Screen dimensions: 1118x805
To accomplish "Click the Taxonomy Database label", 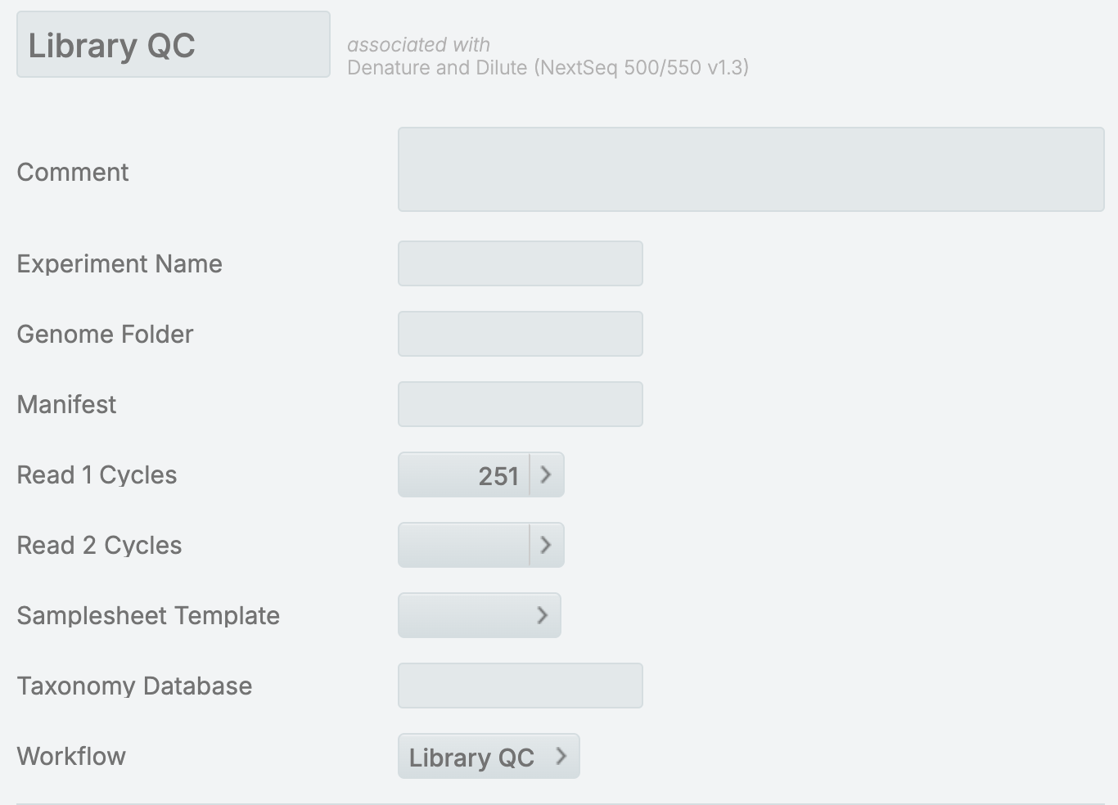I will tap(134, 686).
